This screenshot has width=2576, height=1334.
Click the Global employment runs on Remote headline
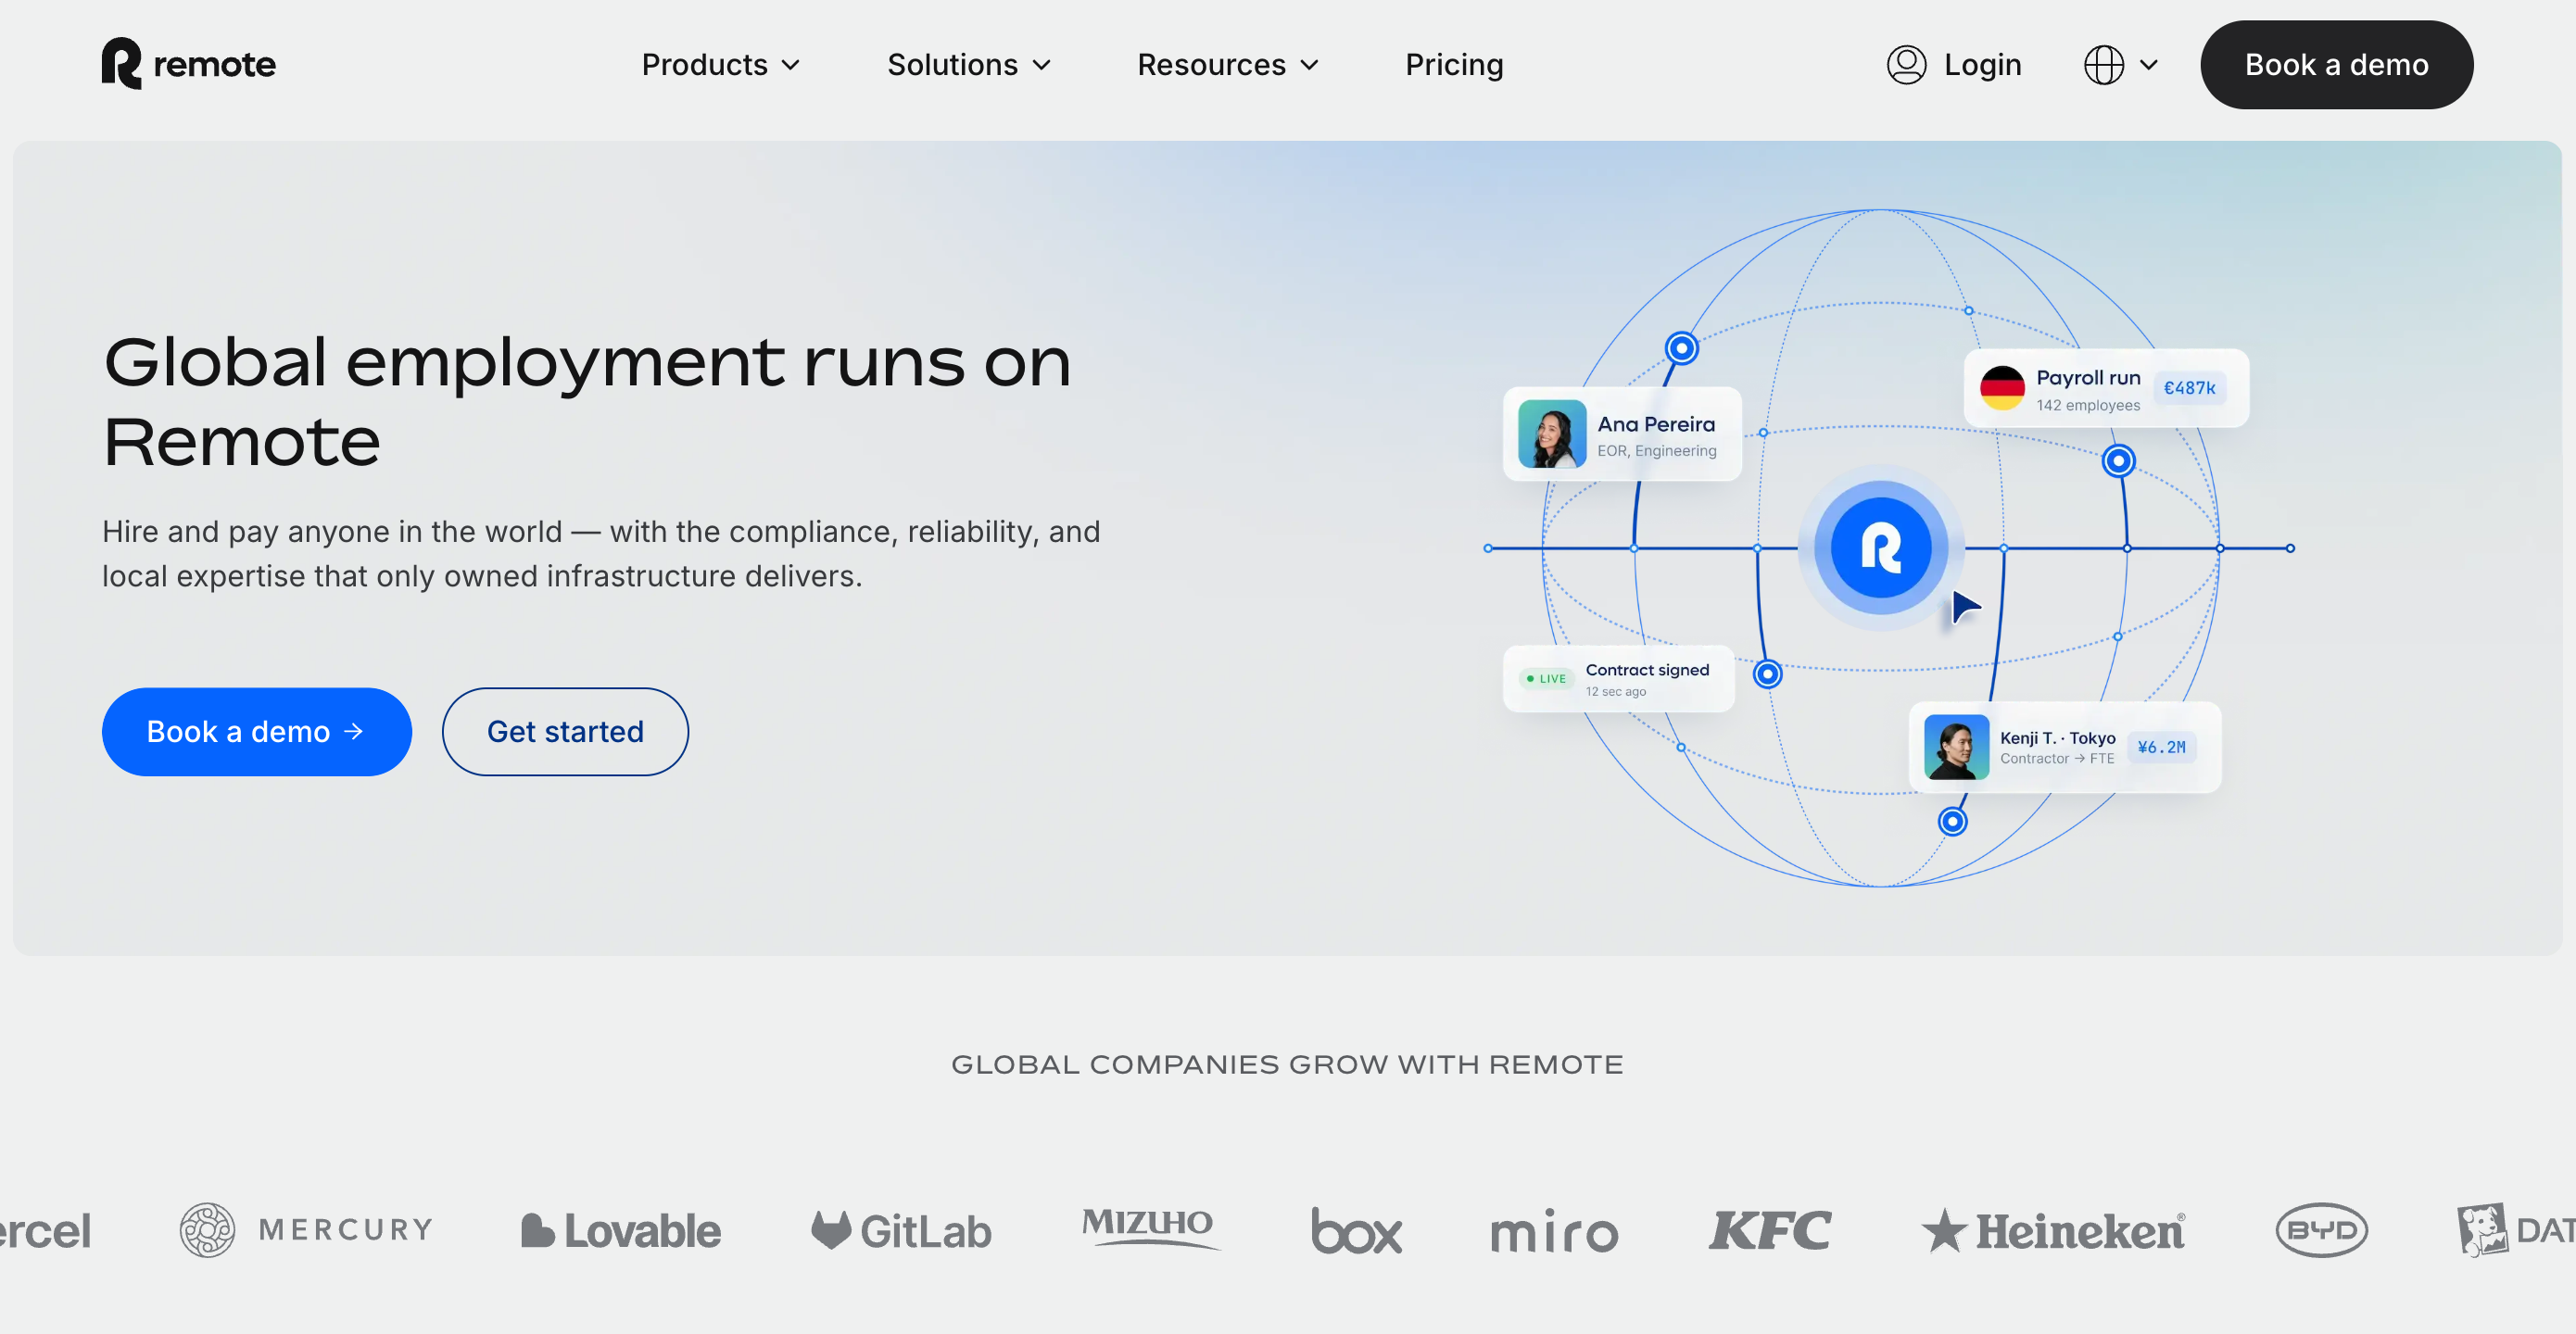(x=587, y=401)
